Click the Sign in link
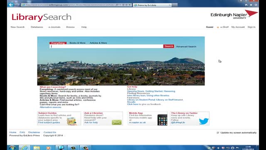This screenshot has height=150, width=266. (251, 27)
